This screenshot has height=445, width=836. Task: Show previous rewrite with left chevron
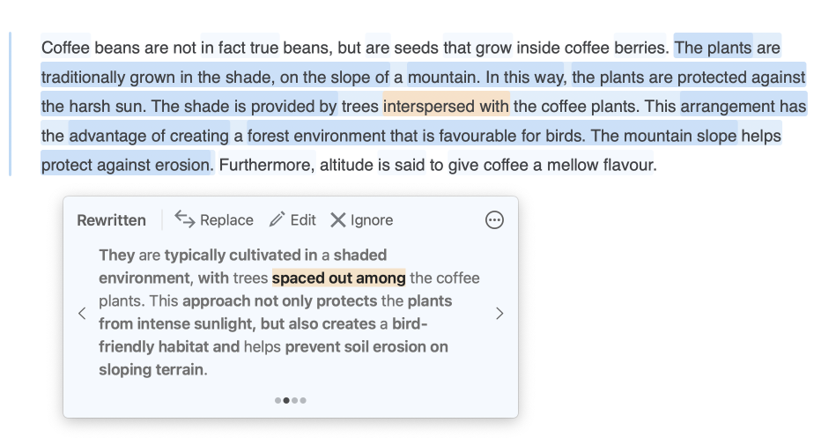(x=82, y=313)
